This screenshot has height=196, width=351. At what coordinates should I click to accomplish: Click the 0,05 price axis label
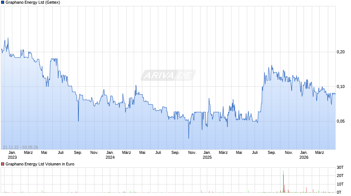tap(341, 121)
